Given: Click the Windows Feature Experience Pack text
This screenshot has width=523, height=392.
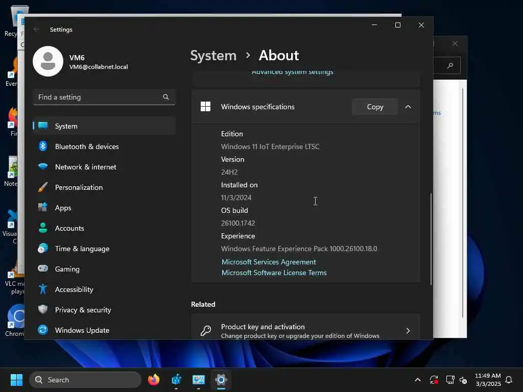Looking at the screenshot, I should 299,249.
